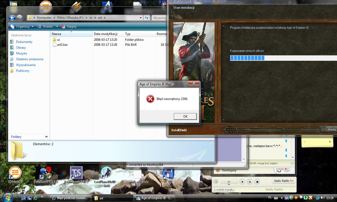Click the Widoki views button
The image size is (337, 202).
45,27
